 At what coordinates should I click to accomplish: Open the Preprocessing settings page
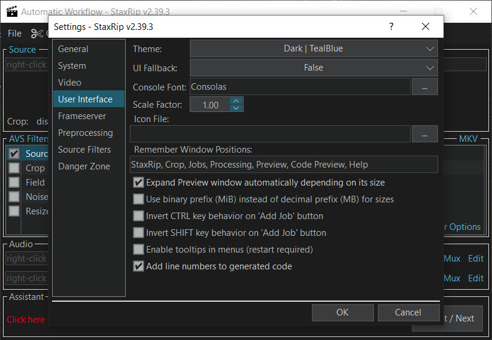tap(89, 133)
